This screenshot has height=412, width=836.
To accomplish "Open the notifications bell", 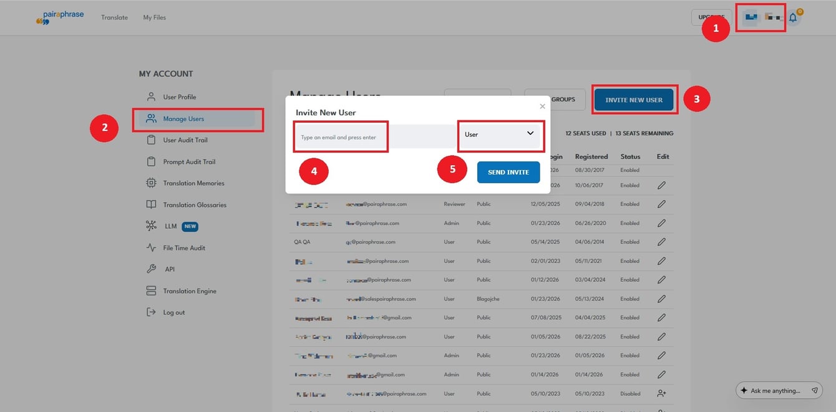I will (x=794, y=17).
